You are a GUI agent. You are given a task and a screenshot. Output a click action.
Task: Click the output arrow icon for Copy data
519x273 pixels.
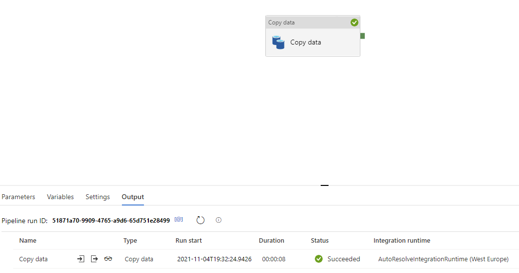coord(94,259)
